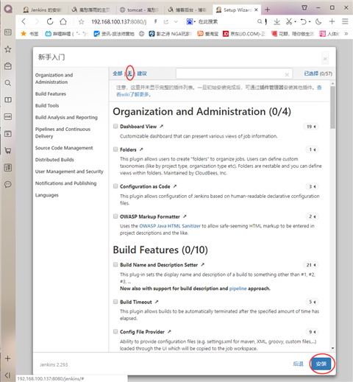Screen dimensions: 353x382
Task: Focus the plugin filter search field
Action: (x=234, y=74)
